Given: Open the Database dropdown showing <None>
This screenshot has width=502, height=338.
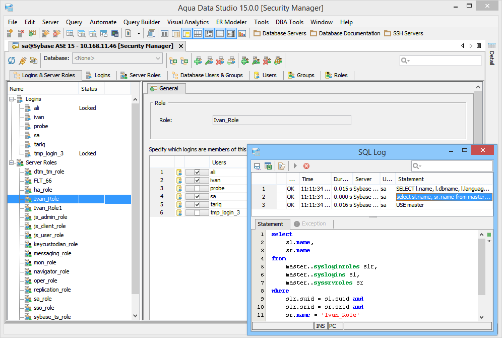Looking at the screenshot, I should 117,59.
